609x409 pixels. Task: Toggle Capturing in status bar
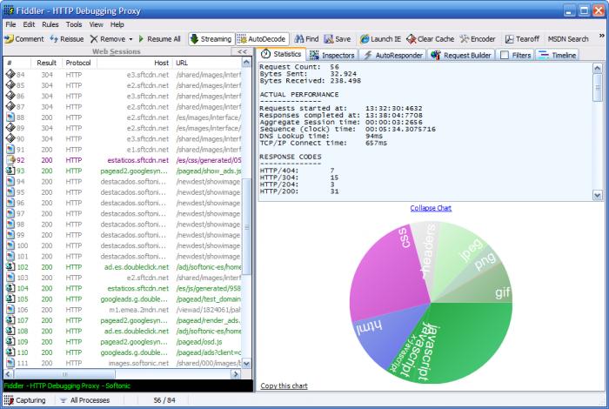point(25,400)
